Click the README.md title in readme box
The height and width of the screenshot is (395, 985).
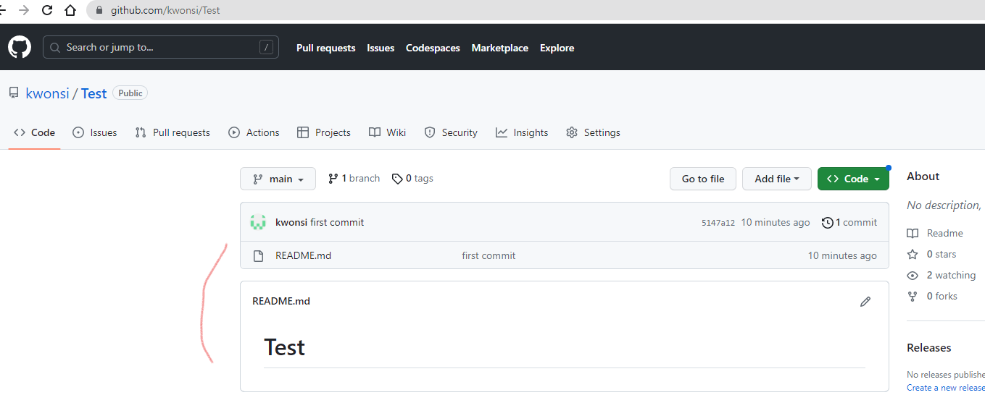[281, 302]
